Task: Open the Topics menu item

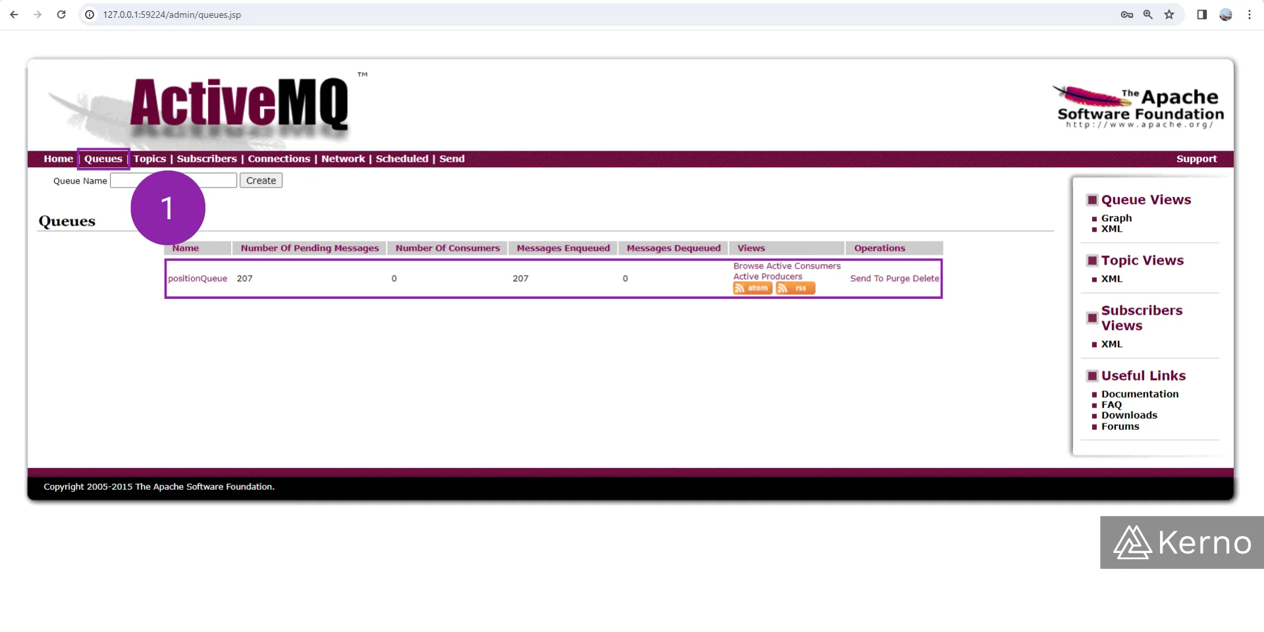Action: [x=149, y=159]
